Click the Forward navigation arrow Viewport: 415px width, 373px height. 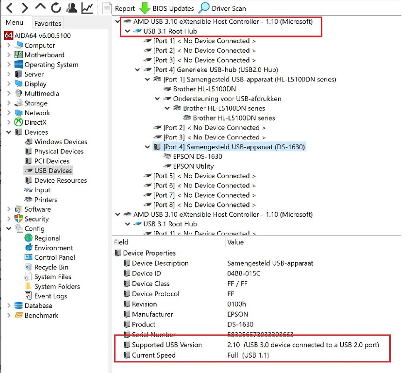(x=25, y=8)
